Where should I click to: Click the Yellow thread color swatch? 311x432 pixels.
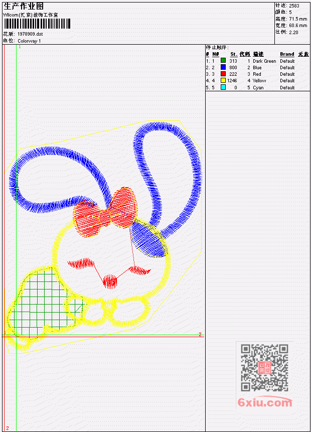pos(223,80)
